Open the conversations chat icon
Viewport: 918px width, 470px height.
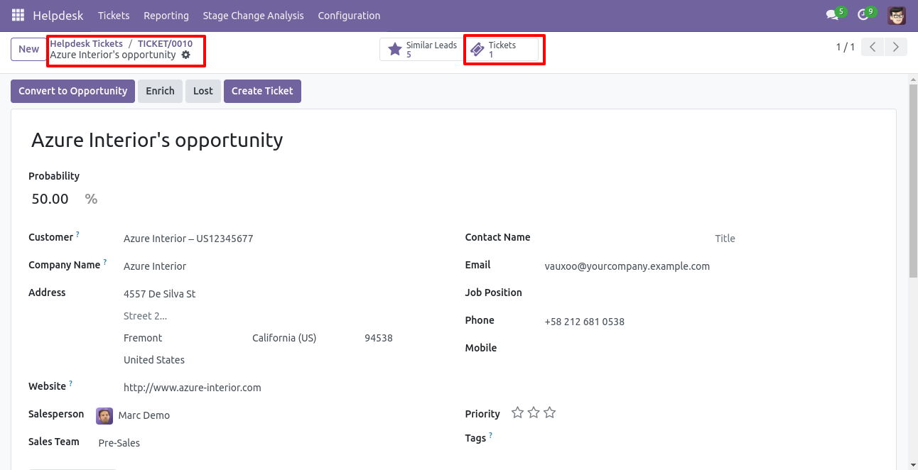(832, 15)
